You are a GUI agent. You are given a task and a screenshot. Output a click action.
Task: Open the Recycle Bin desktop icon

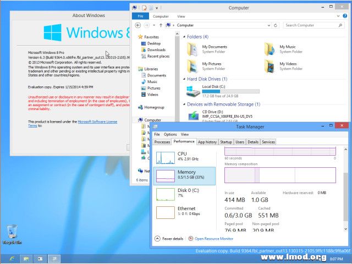click(x=11, y=232)
